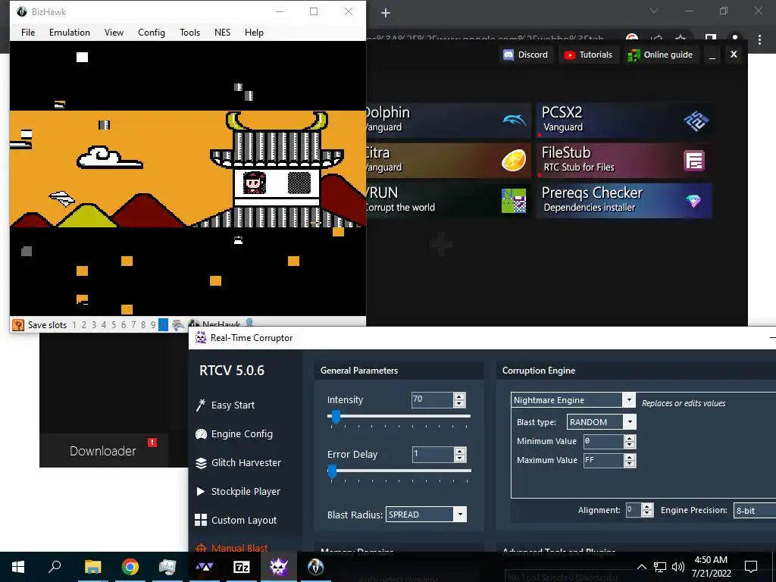Click the Dolphin logo icon
Screen dimensions: 776x582
[515, 120]
